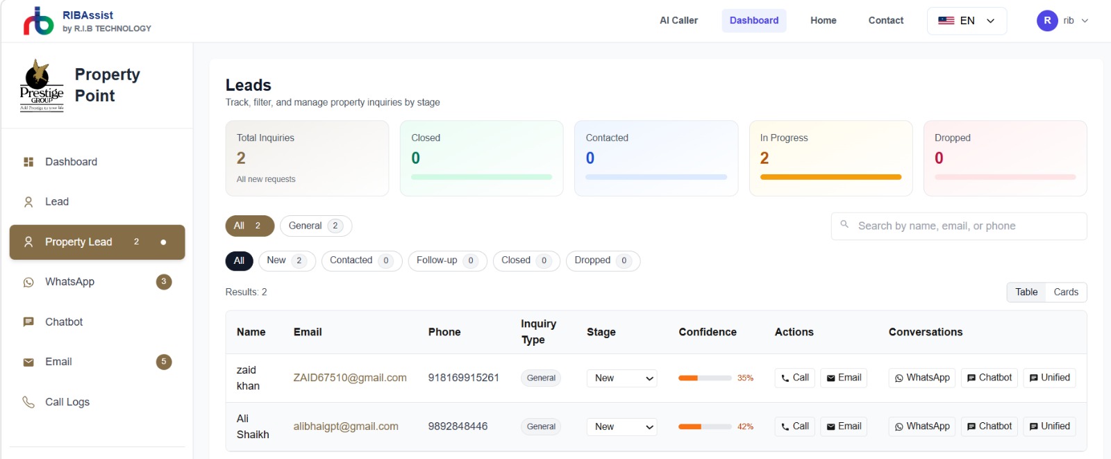Click email alibhaigpt@gmail.com
Image resolution: width=1111 pixels, height=459 pixels.
pyautogui.click(x=346, y=426)
